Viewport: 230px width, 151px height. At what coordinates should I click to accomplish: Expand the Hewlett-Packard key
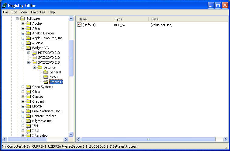click(x=23, y=116)
